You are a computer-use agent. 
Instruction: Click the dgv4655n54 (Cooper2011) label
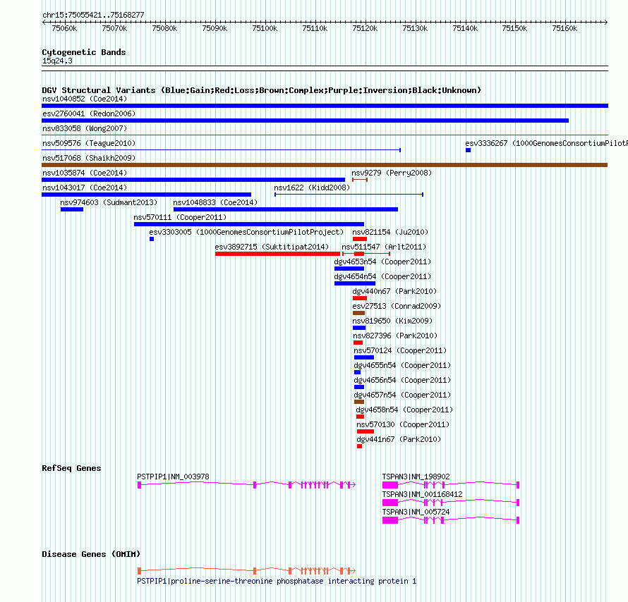pos(402,365)
